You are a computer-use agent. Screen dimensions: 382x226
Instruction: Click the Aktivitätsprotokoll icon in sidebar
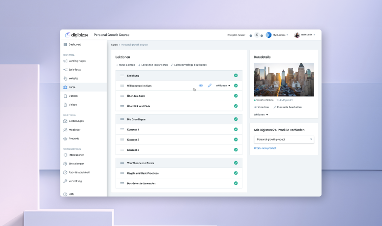point(65,172)
